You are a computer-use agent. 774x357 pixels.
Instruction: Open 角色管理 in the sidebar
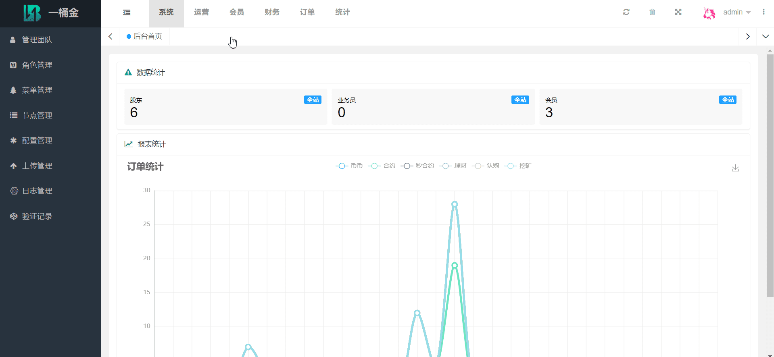coord(37,65)
